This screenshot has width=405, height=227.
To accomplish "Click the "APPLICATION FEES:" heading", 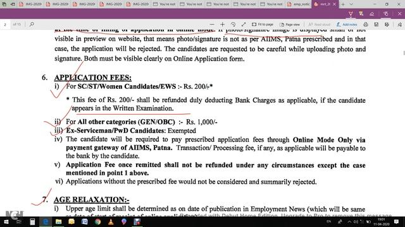I will coord(93,78).
